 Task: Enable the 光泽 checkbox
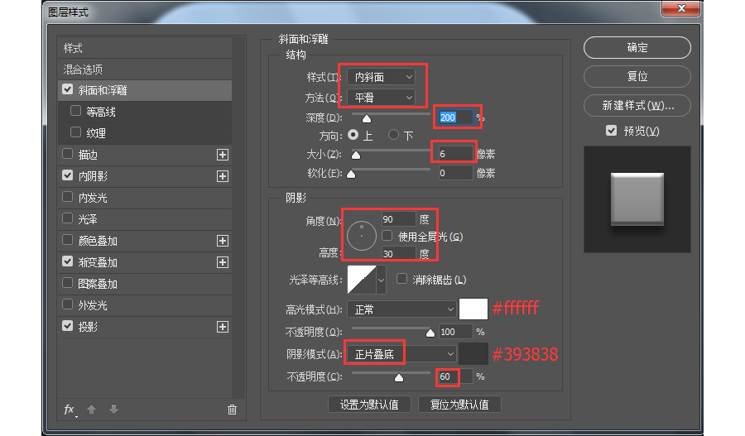[x=68, y=218]
